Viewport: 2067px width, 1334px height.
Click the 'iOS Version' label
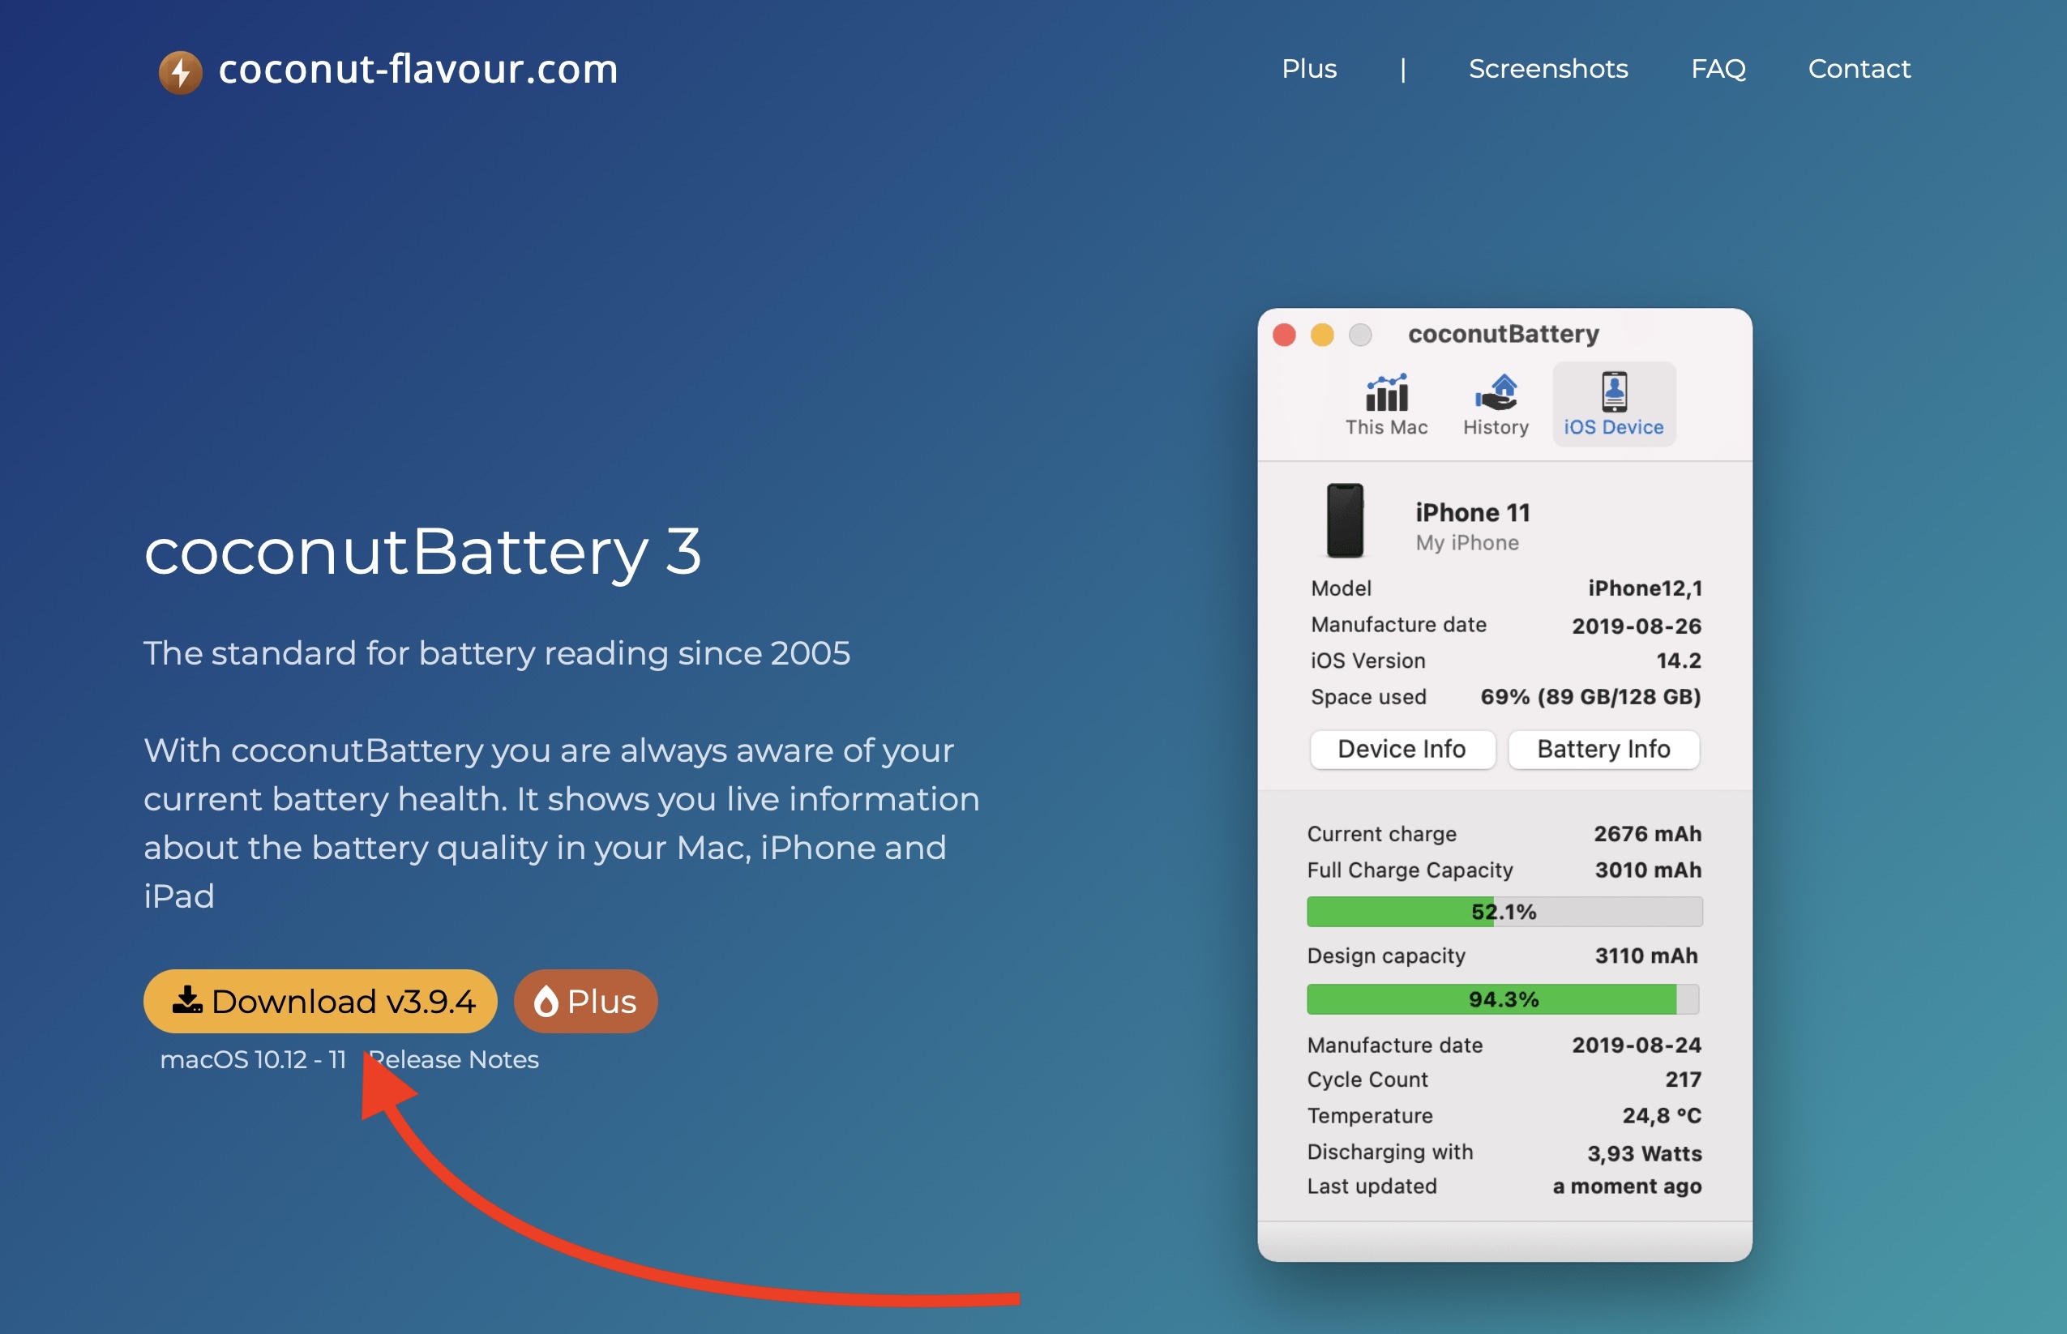point(1368,661)
